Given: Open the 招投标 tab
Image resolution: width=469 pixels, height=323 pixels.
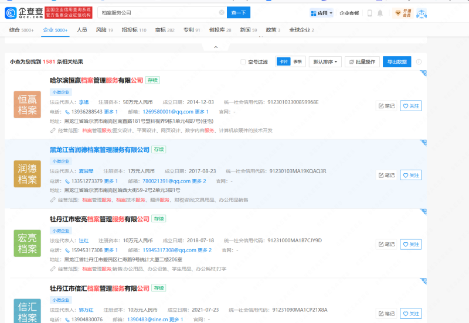Looking at the screenshot, I should [x=134, y=30].
